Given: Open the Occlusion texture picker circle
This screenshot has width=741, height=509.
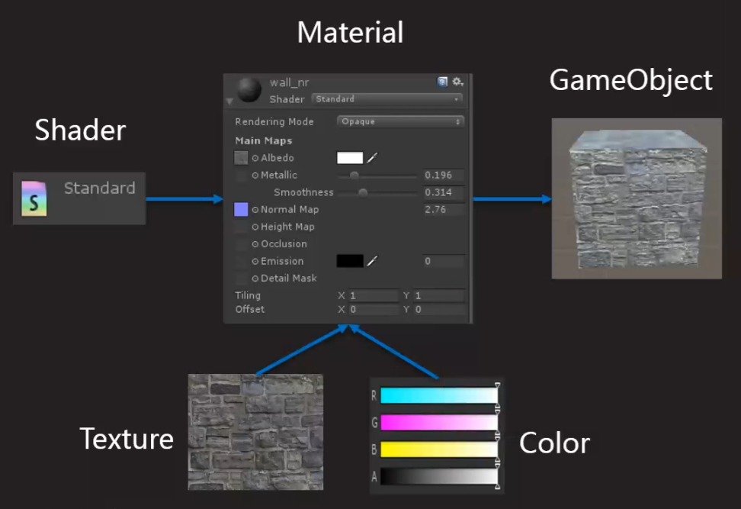Looking at the screenshot, I should (x=255, y=244).
